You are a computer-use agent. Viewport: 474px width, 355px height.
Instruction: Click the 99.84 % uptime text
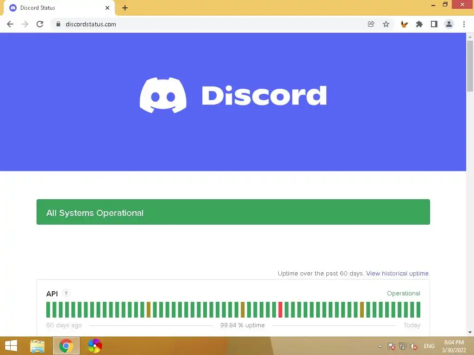tap(243, 325)
